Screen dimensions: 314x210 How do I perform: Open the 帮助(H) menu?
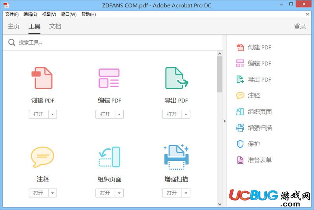[89, 14]
